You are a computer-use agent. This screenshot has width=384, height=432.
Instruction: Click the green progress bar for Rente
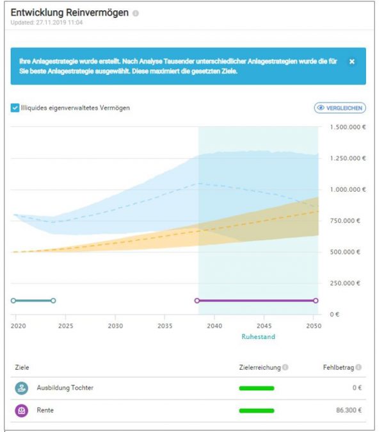click(256, 410)
